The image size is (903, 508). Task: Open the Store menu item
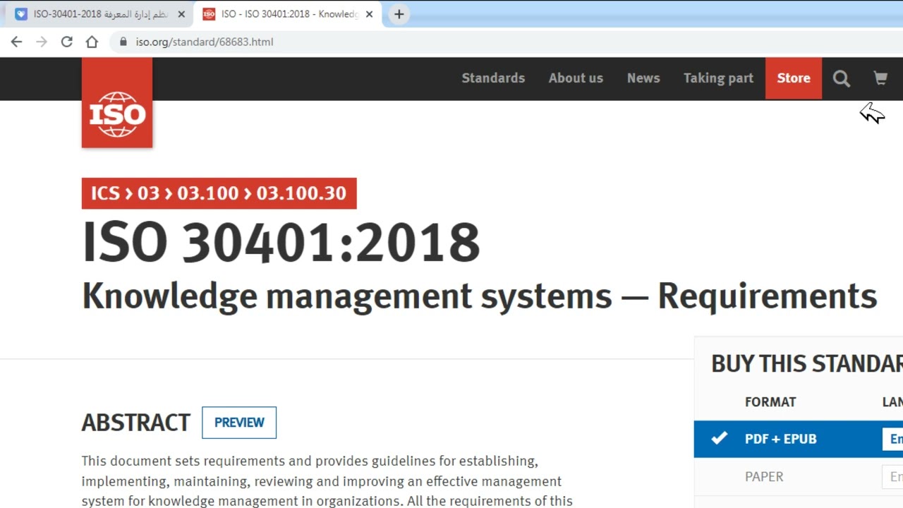(794, 78)
